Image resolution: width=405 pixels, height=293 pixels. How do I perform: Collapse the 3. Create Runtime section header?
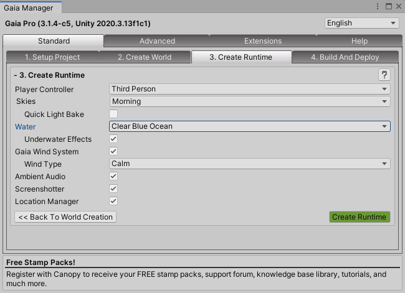point(50,75)
